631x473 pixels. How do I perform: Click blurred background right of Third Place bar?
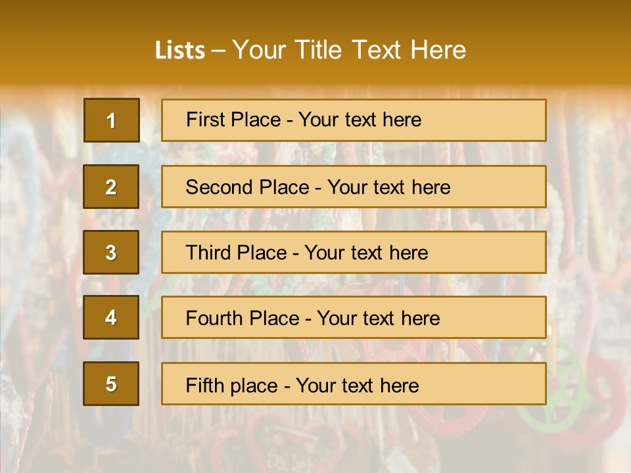coord(588,252)
